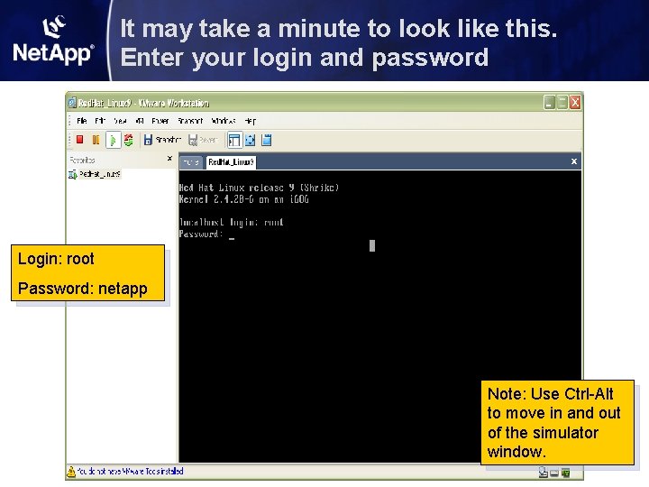Switch to full screen mode icon

[251, 140]
